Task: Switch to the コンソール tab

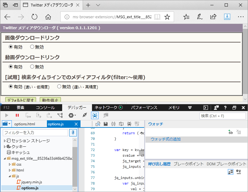Action: 45,108
